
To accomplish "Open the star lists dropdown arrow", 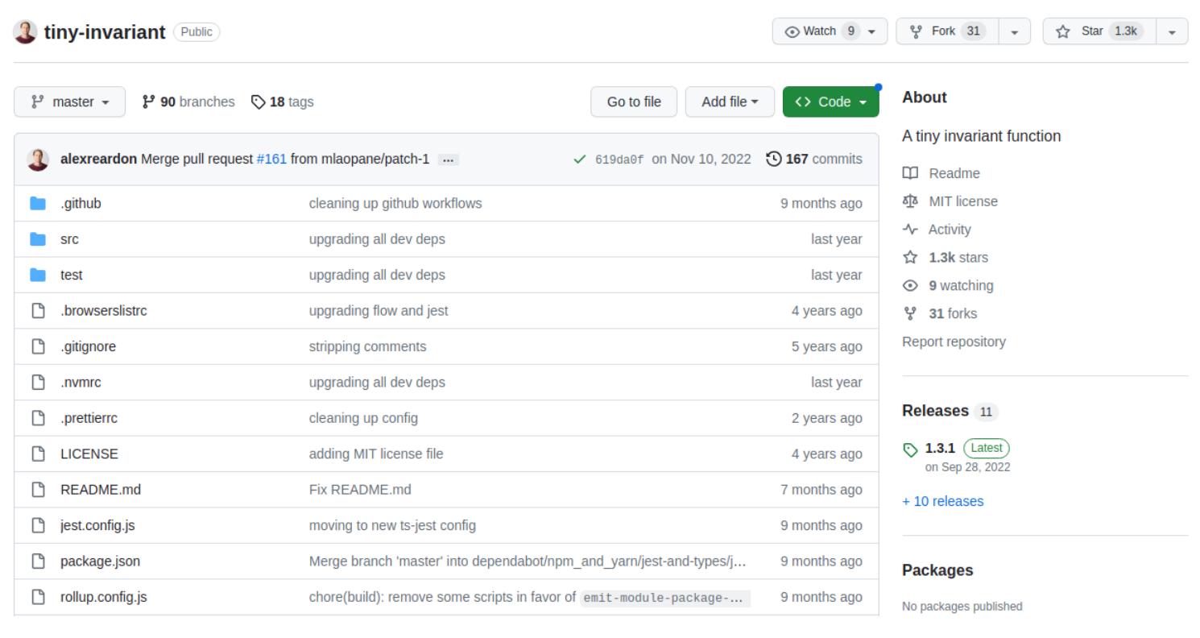I will [1172, 31].
